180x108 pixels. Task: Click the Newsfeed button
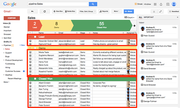[174, 11]
